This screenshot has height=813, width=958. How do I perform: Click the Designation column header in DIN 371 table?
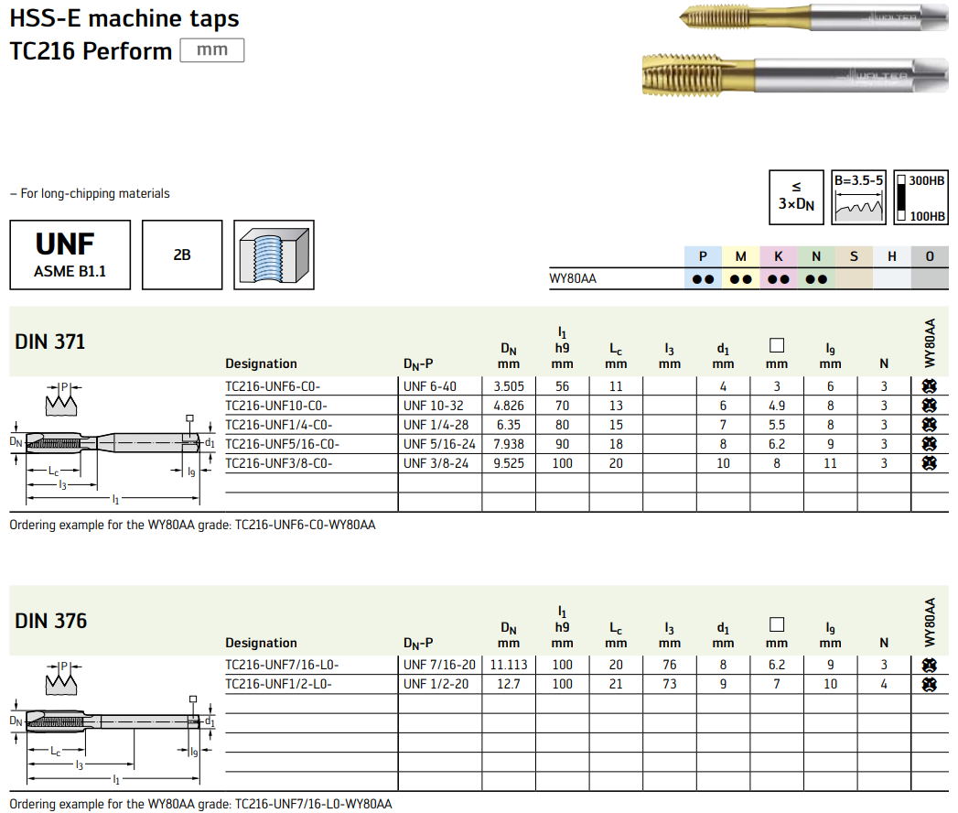pos(261,363)
